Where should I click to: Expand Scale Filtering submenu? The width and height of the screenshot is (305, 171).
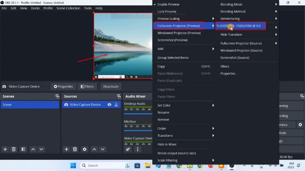(x=184, y=160)
